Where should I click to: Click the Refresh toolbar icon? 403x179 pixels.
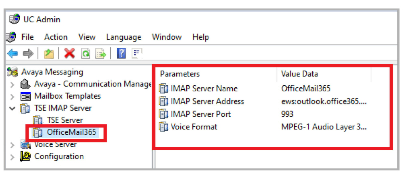(86, 54)
